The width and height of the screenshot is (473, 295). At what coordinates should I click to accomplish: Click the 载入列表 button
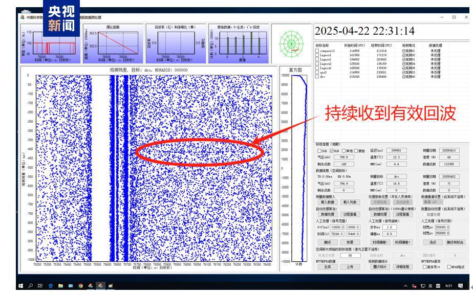(350, 202)
